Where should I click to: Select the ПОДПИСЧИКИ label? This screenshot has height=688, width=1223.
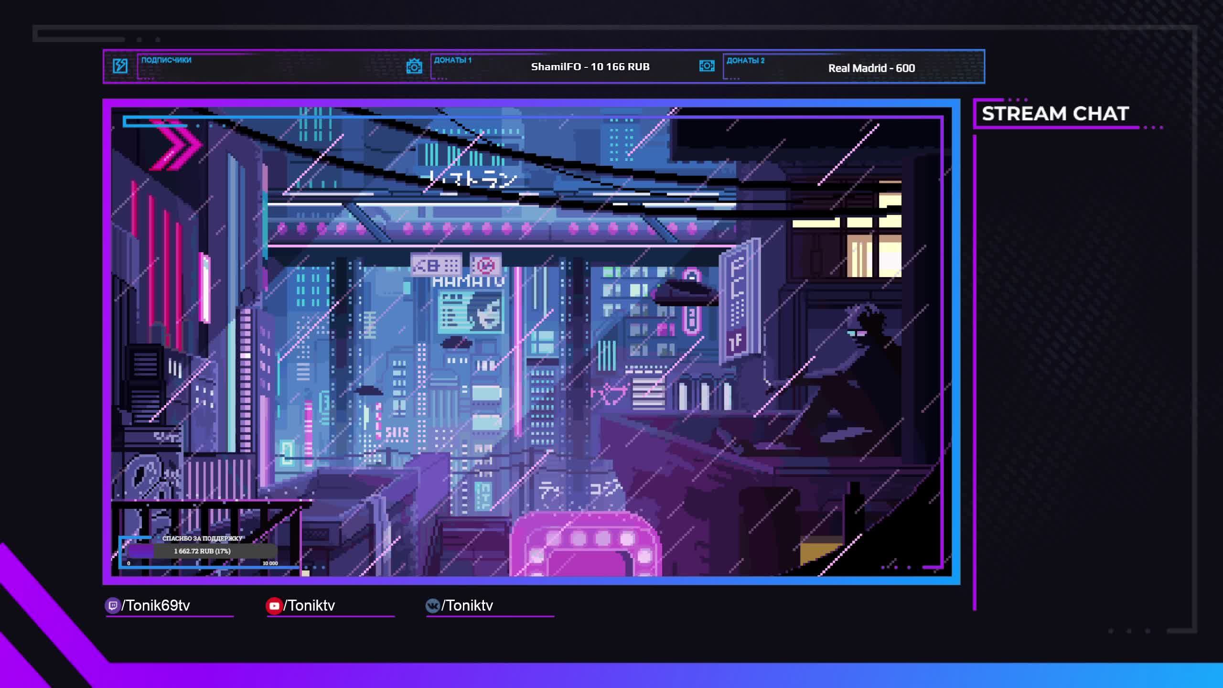pyautogui.click(x=166, y=60)
